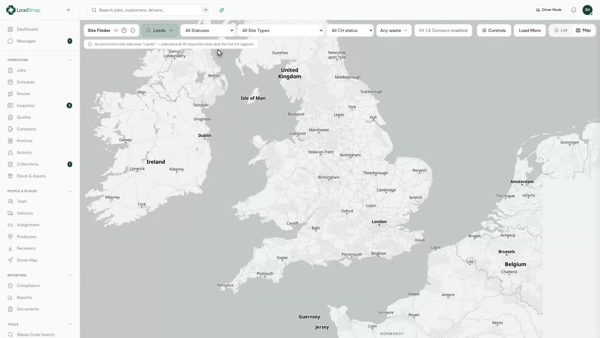
Task: Remove the Leeds search filter
Action: [171, 31]
